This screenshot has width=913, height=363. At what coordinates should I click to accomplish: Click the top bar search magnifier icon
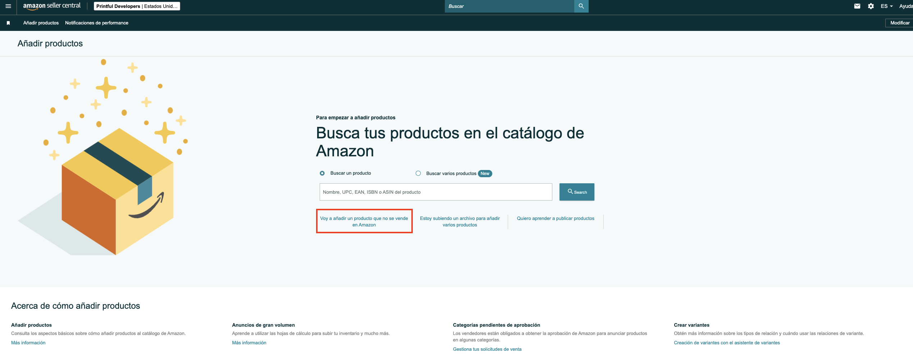(x=581, y=6)
